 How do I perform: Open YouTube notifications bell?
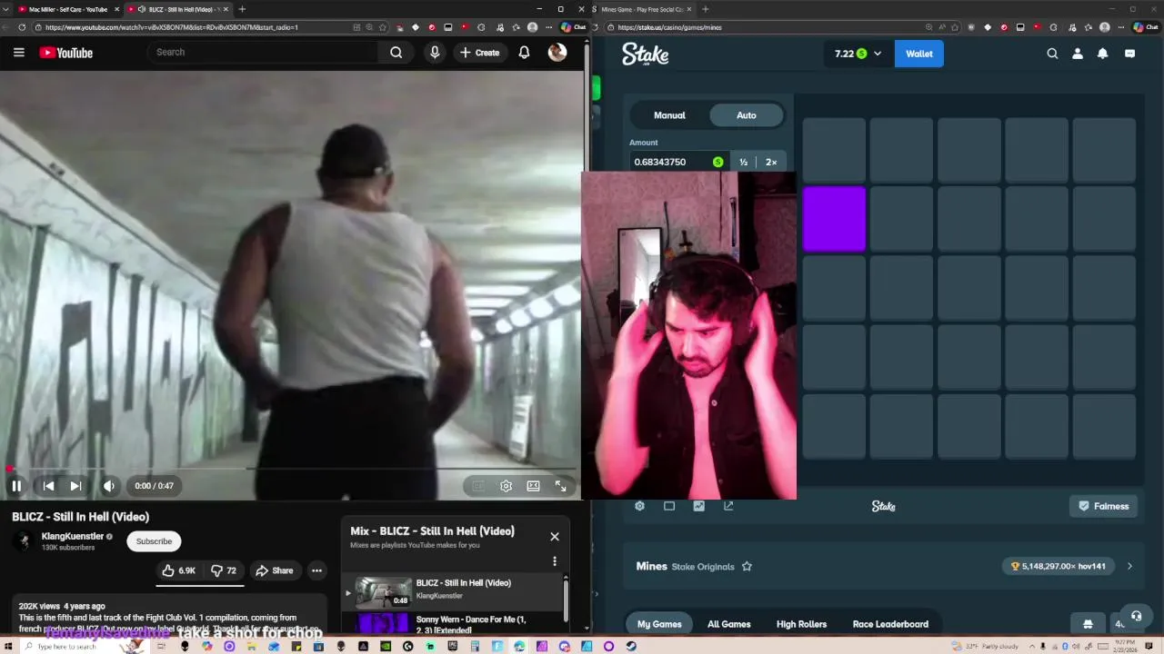coord(524,53)
